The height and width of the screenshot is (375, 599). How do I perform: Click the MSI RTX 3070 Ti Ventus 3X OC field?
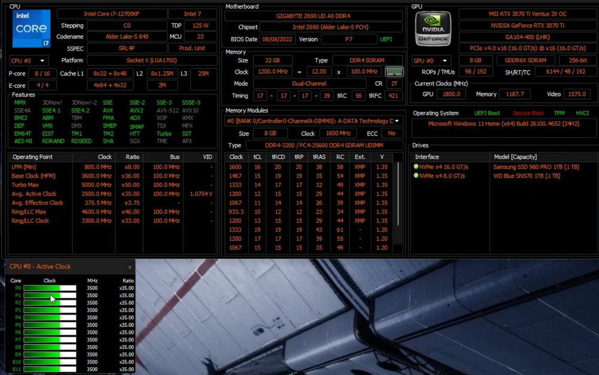528,14
